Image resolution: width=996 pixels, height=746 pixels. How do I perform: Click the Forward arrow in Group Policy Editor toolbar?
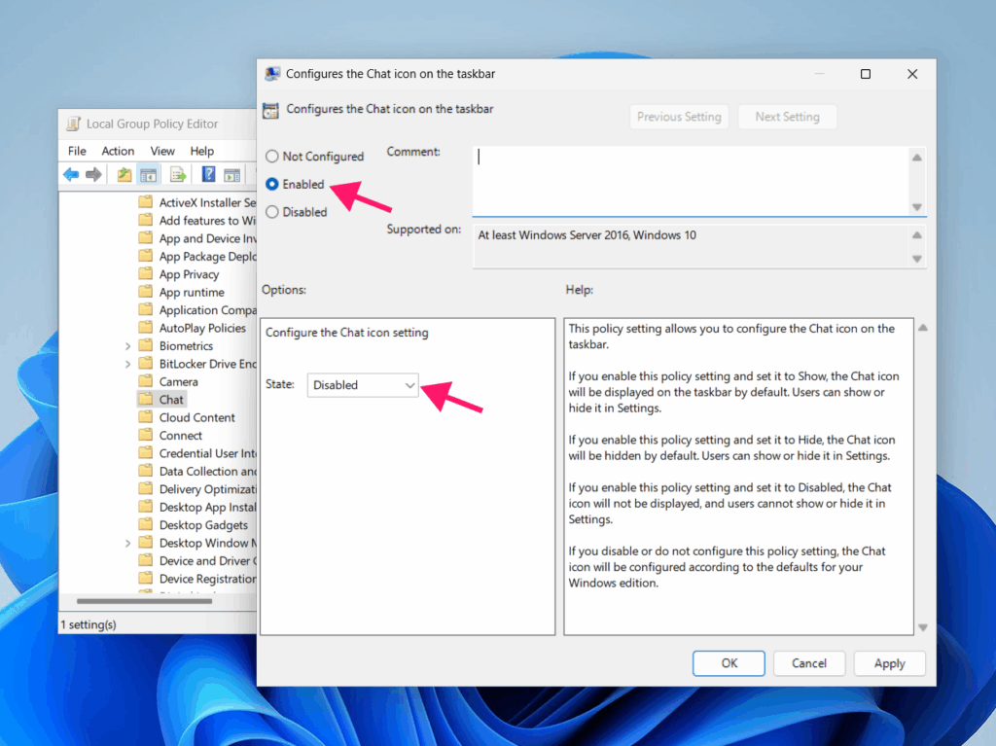click(x=94, y=174)
